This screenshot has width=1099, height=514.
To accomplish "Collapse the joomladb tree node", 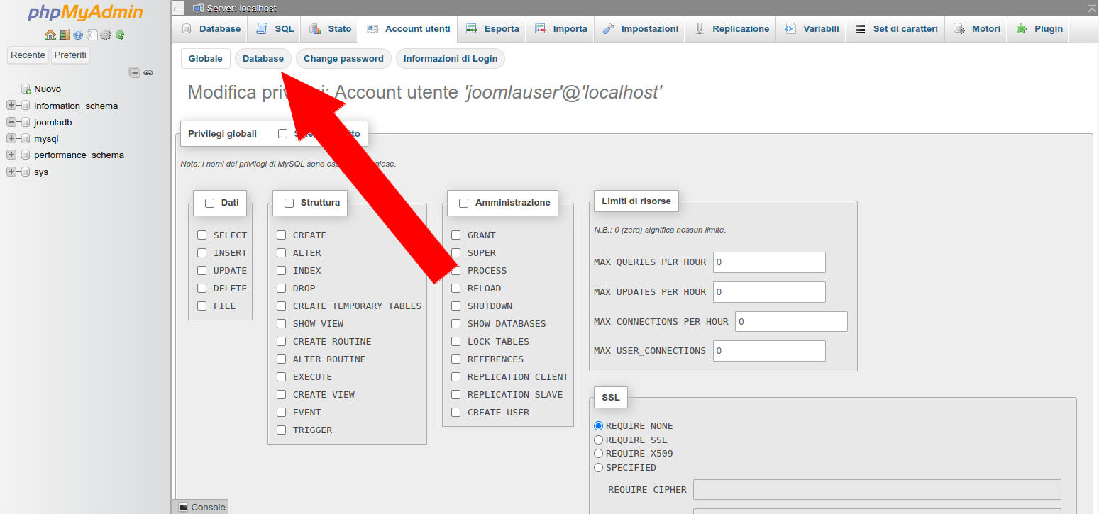I will pyautogui.click(x=11, y=122).
